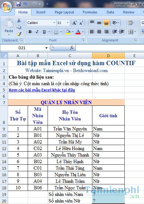Image resolution: width=144 pixels, height=204 pixels.
Task: Align text left
Action: point(92,32)
